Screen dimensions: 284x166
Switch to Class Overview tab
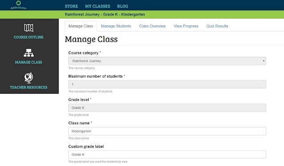click(152, 26)
